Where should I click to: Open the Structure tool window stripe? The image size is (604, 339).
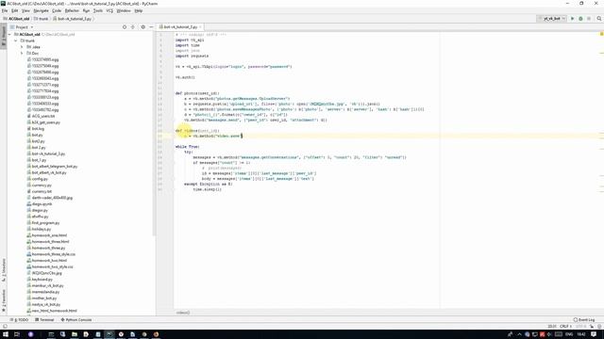tap(4, 270)
